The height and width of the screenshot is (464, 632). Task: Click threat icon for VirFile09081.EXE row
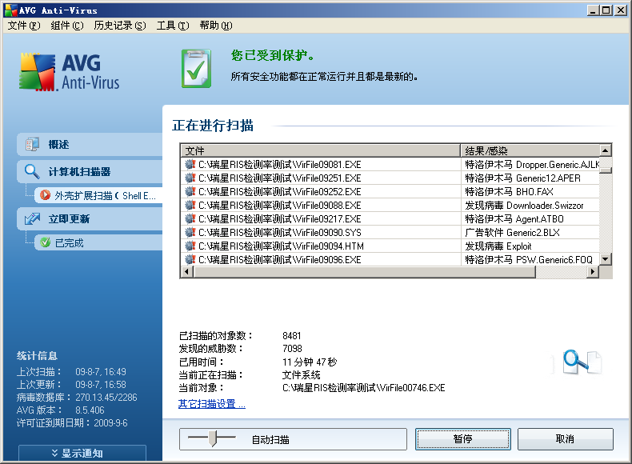pos(190,165)
